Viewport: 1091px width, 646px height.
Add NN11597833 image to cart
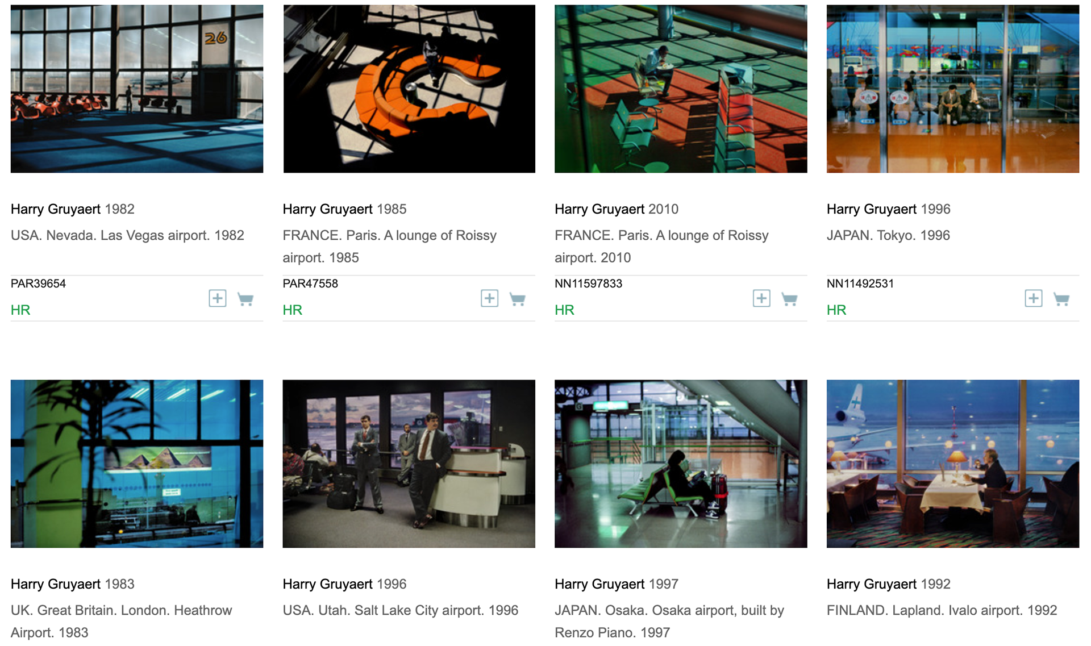[x=789, y=299]
